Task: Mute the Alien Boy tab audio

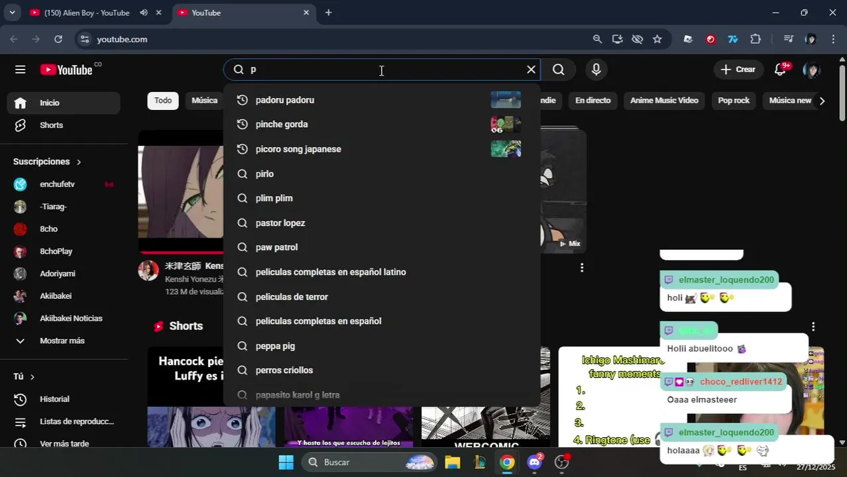Action: point(144,13)
